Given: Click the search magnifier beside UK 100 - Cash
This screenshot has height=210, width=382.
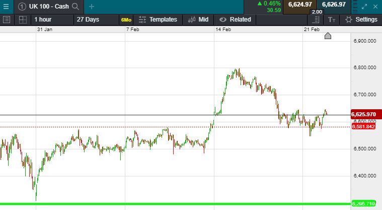Looking at the screenshot, I should click(x=75, y=7).
